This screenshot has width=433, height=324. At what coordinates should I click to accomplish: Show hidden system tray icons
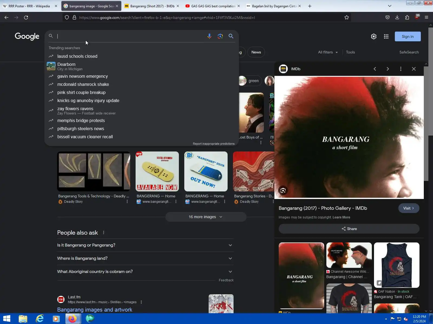[x=386, y=319]
